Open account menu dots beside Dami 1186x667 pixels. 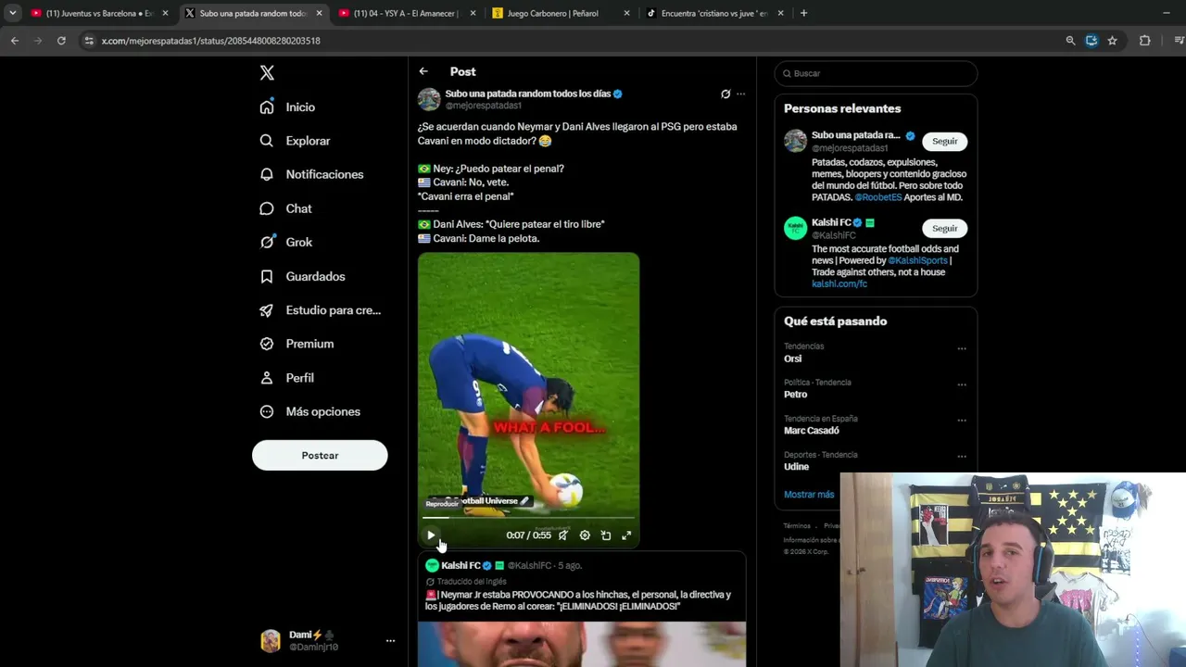coord(390,640)
